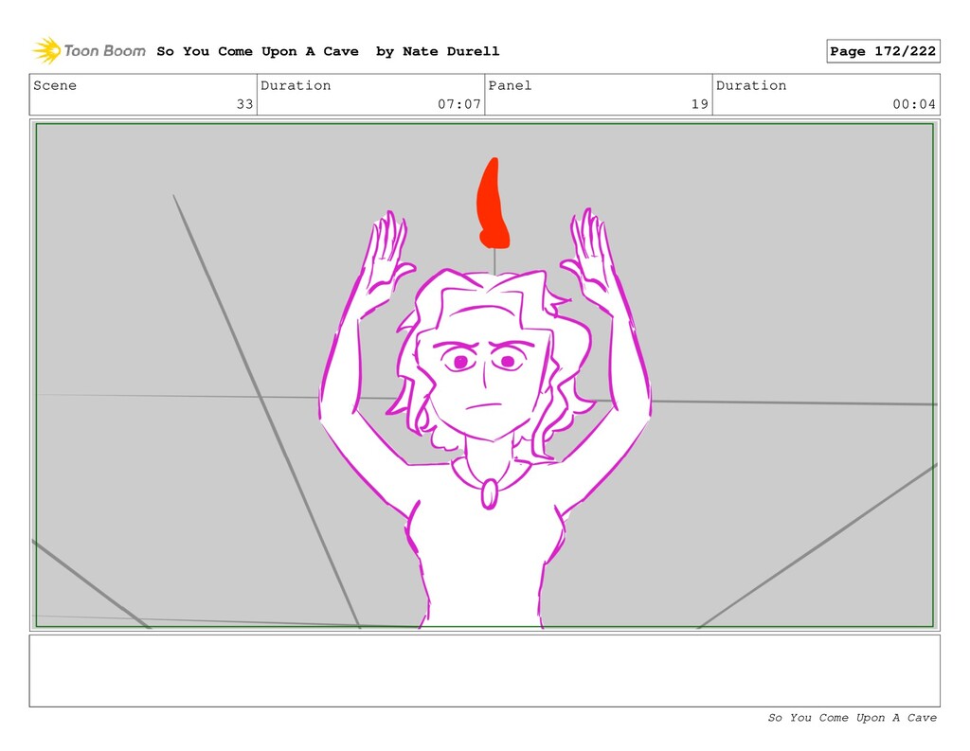Click the 'Panel' header label
Image resolution: width=970 pixels, height=751 pixels.
(510, 85)
